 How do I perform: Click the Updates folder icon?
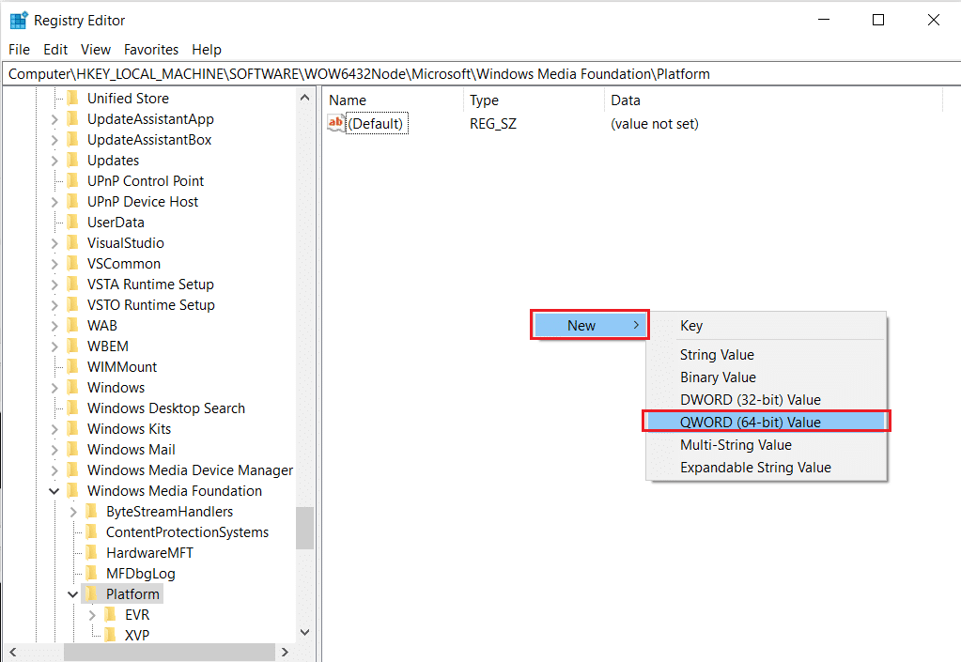(72, 160)
